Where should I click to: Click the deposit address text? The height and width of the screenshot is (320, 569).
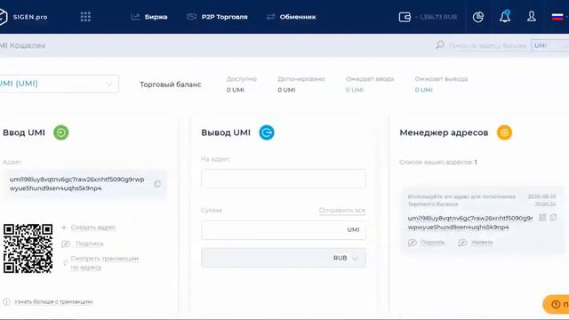77,184
